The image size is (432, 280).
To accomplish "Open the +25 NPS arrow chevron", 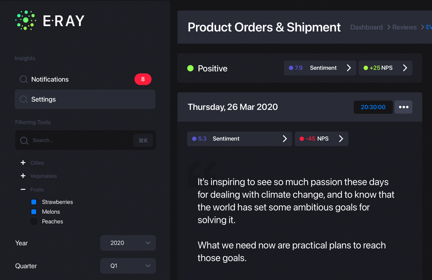I will [x=405, y=68].
